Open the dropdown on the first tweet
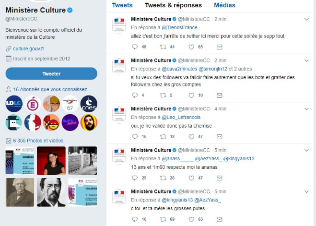The height and width of the screenshot is (226, 316). [307, 20]
